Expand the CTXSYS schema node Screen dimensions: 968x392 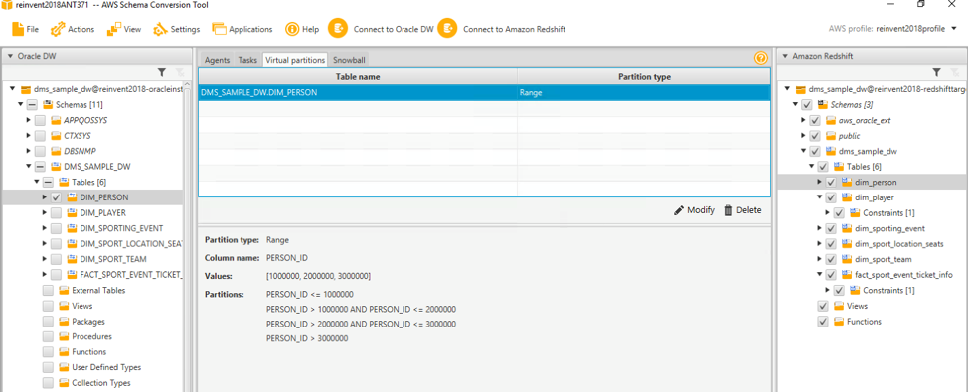click(x=29, y=136)
